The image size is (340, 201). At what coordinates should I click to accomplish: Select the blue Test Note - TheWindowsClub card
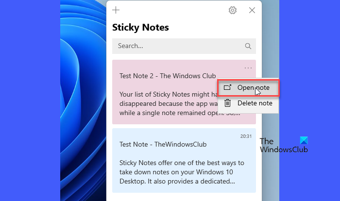pos(184,160)
